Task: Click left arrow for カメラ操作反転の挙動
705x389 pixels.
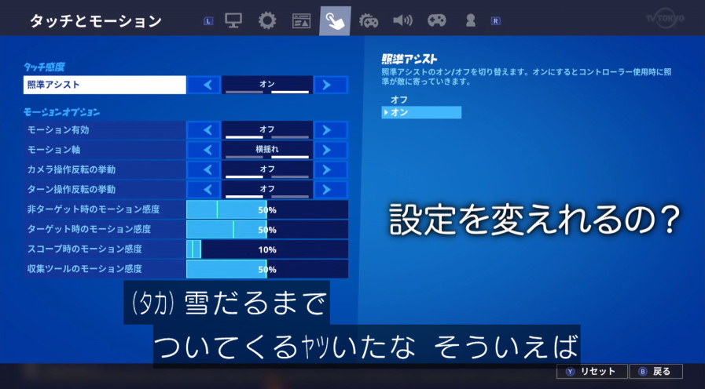Action: 204,169
